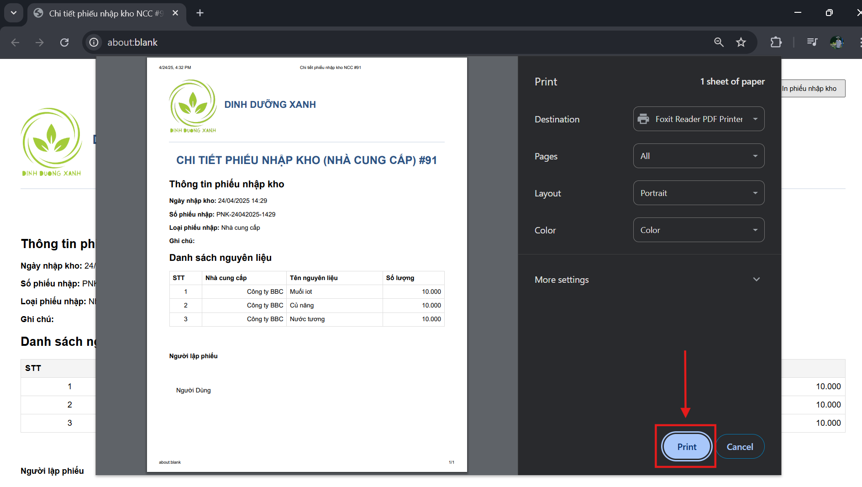Click the Người Dùng signature text in the preview
This screenshot has width=862, height=487.
[x=194, y=390]
